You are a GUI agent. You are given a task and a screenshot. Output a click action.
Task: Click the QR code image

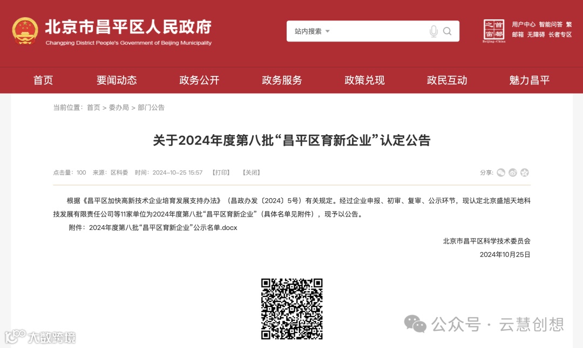292,309
